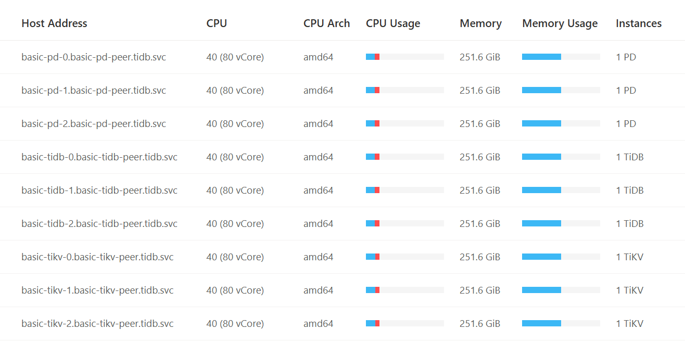The image size is (685, 342).
Task: Click the CPU Usage column header
Action: coord(393,23)
